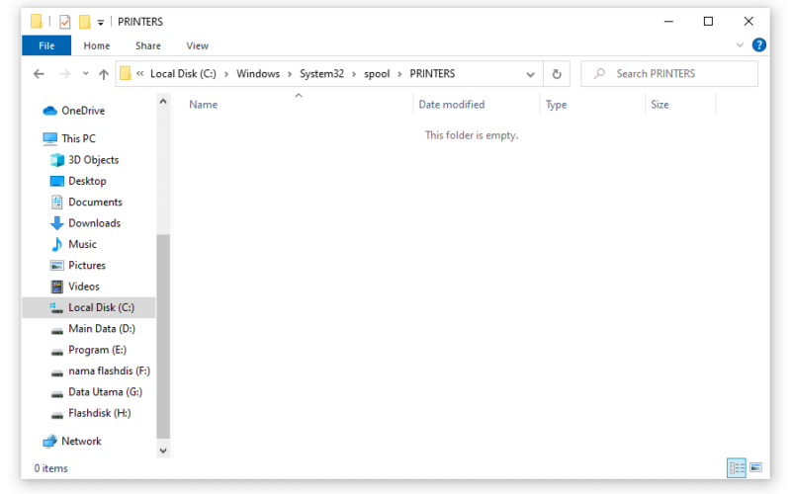Expand subfolders arrow after System32 breadcrumb
The width and height of the screenshot is (791, 494).
(x=354, y=74)
